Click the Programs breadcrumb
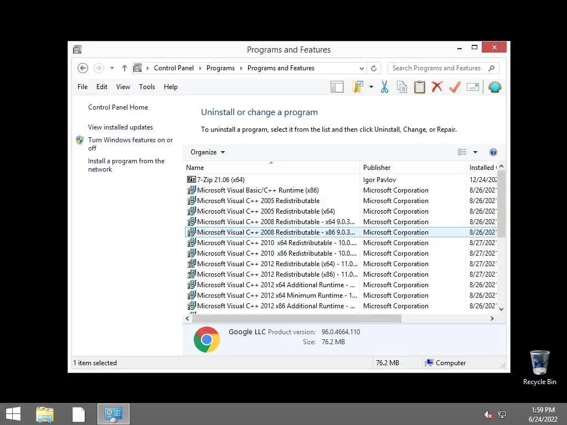This screenshot has height=425, width=567. [x=220, y=68]
